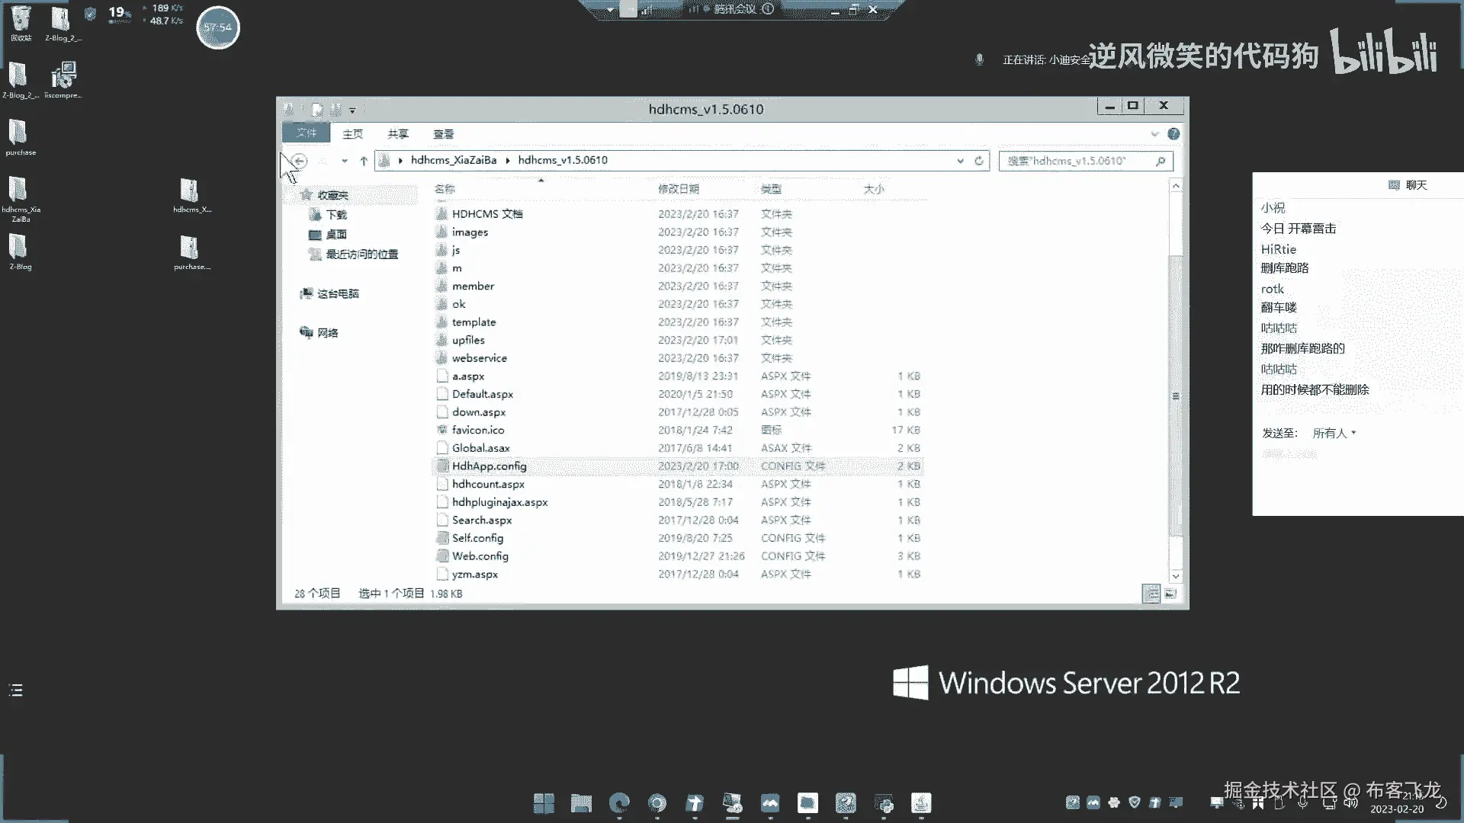This screenshot has height=823, width=1464.
Task: Refresh the current folder view
Action: coord(979,161)
